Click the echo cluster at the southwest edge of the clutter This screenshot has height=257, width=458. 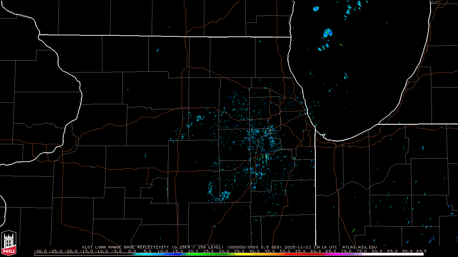click(x=225, y=195)
